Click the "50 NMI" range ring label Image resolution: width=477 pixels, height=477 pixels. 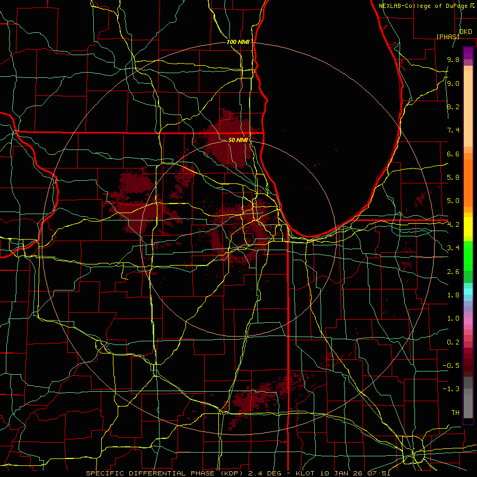coord(238,140)
